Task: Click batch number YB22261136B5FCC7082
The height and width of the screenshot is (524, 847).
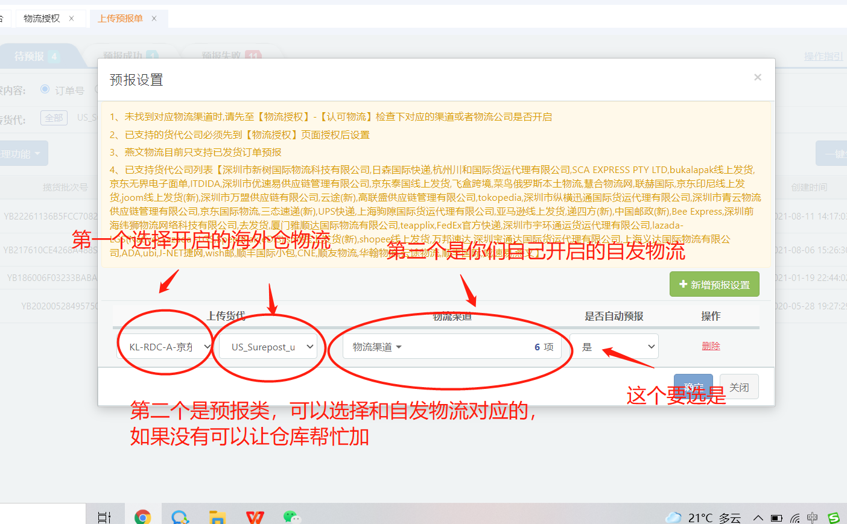Action: pos(50,216)
